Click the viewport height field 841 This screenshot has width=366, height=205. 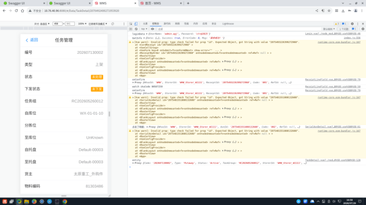pos(70,24)
